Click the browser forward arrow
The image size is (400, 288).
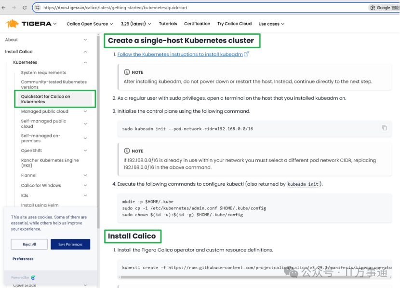click(14, 8)
